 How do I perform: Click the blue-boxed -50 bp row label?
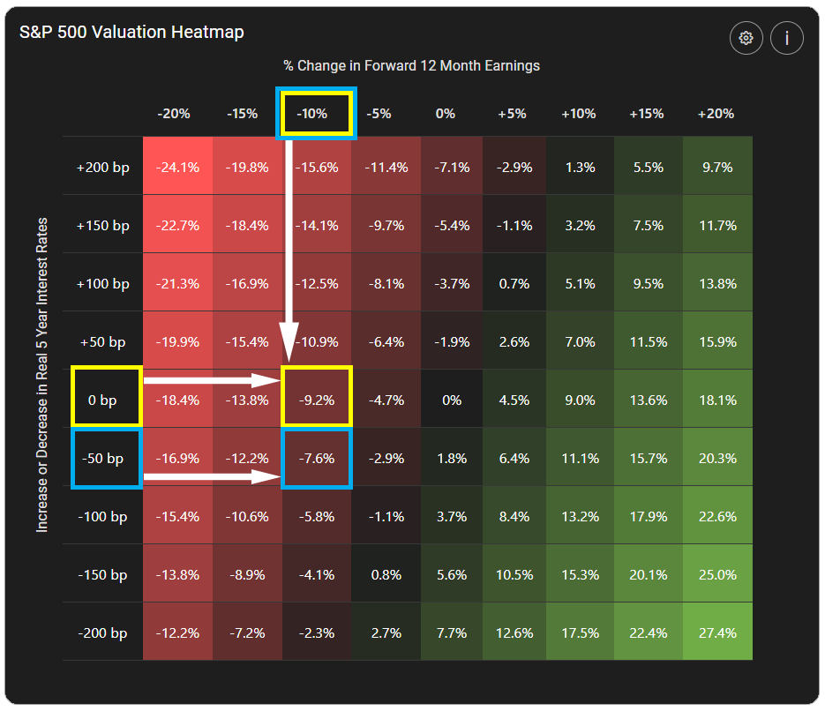105,458
